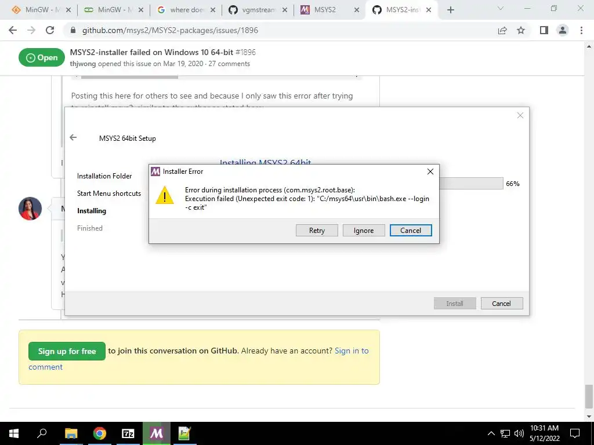Viewport: 594px width, 445px height.
Task: Toggle the browser side panel icon
Action: pyautogui.click(x=544, y=30)
